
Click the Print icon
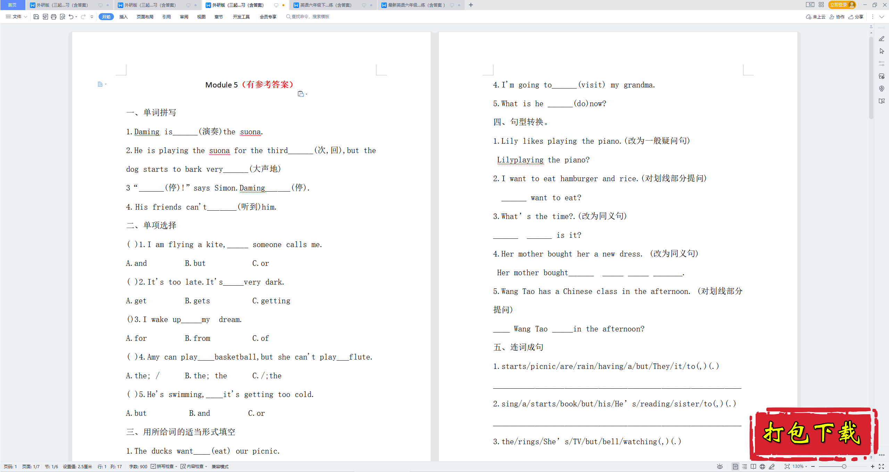click(53, 17)
